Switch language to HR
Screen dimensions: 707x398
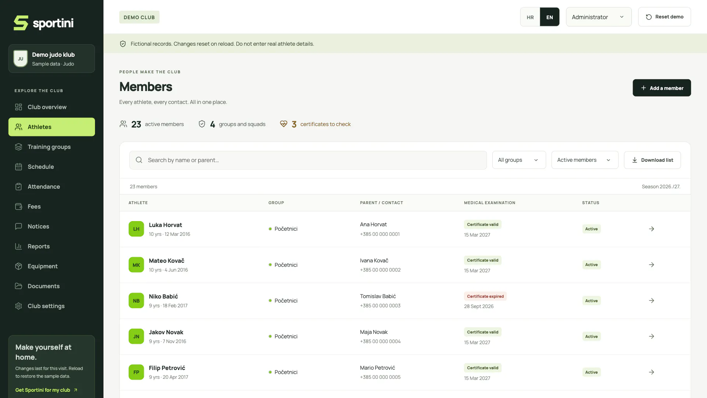530,17
